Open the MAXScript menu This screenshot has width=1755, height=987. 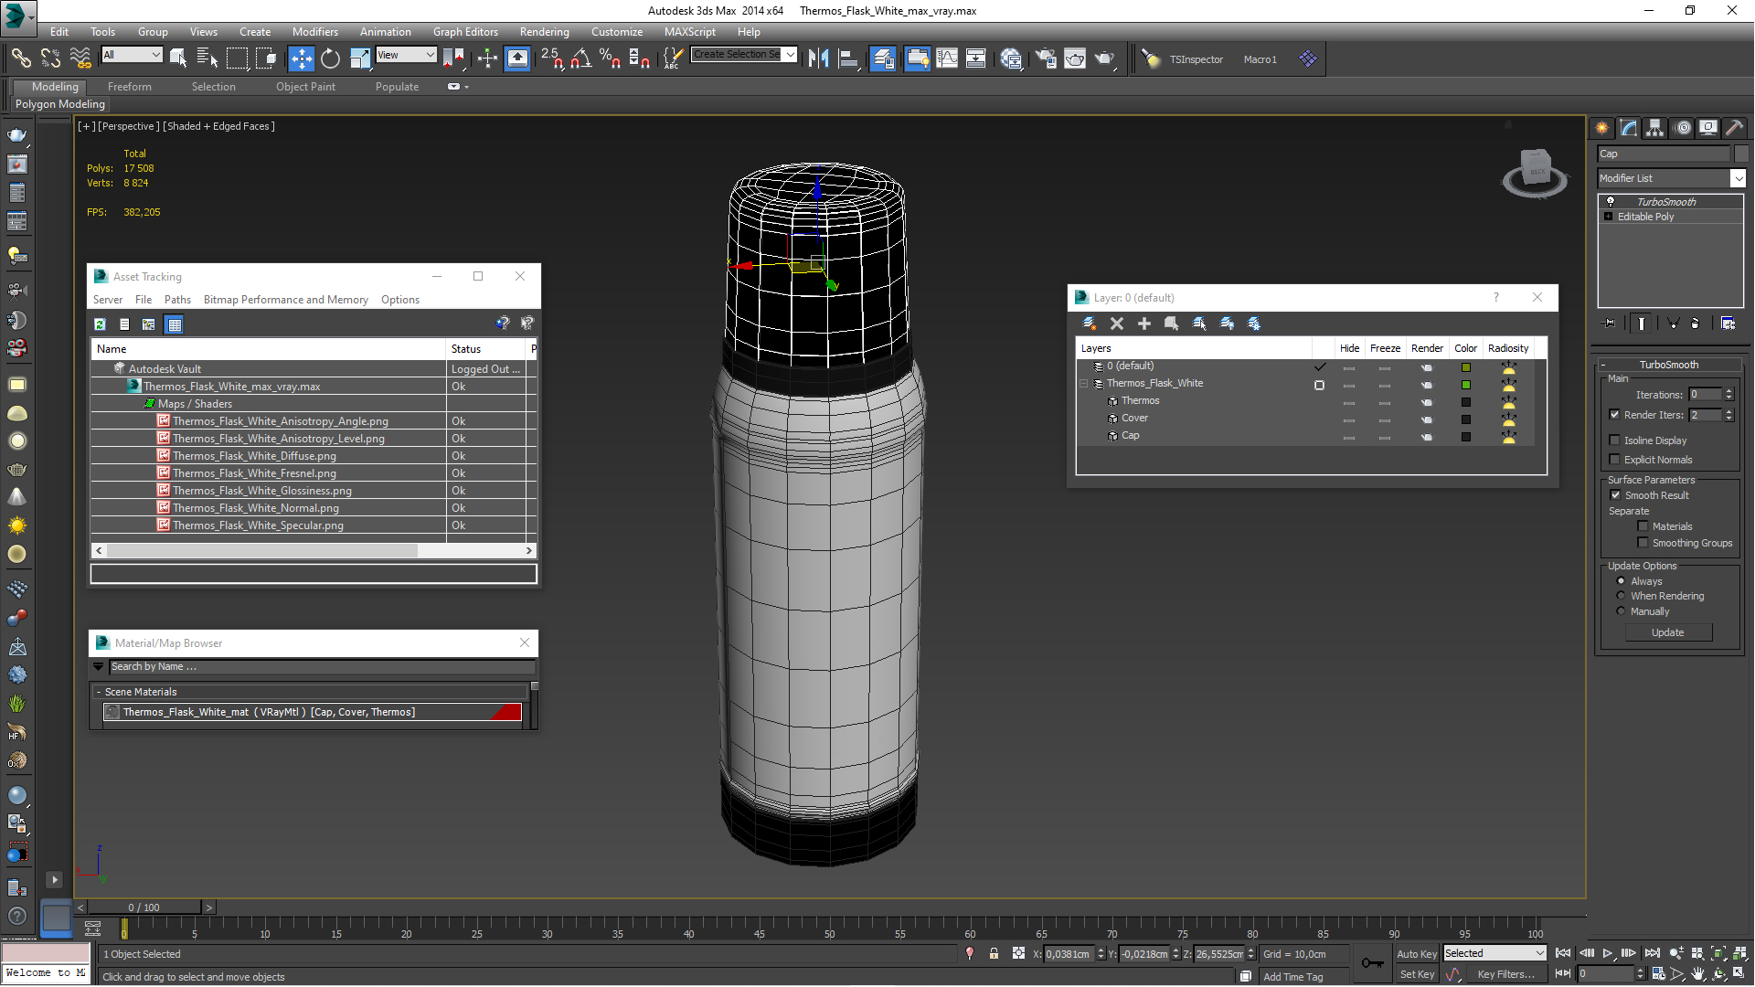(x=689, y=32)
